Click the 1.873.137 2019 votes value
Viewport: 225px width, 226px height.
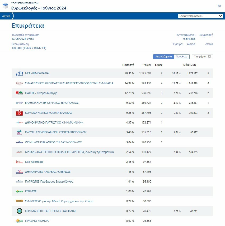tap(192, 73)
